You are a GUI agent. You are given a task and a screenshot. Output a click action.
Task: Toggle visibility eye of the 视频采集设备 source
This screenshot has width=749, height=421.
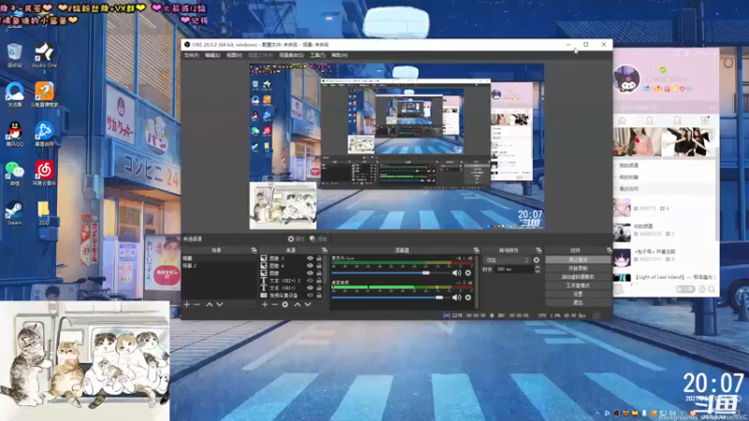coord(310,296)
